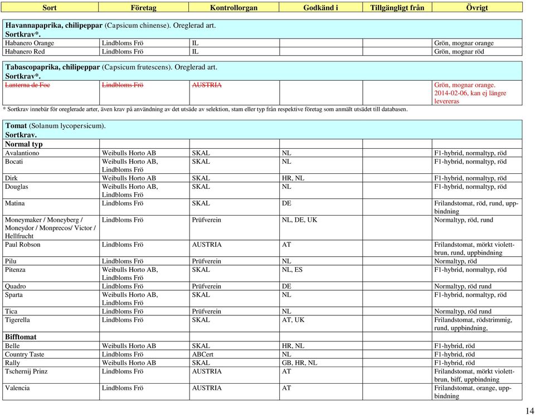Image resolution: width=535 pixels, height=415 pixels.
Task: Click the "Tillgängligt från" column header
Action: [397, 7]
